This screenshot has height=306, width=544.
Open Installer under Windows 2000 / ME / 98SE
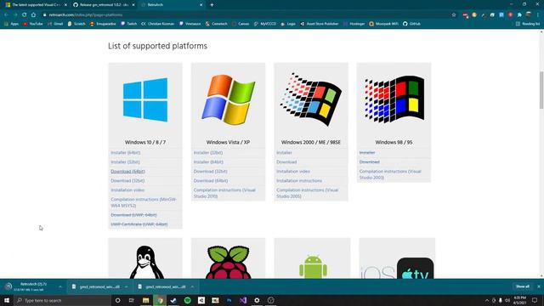click(x=284, y=153)
